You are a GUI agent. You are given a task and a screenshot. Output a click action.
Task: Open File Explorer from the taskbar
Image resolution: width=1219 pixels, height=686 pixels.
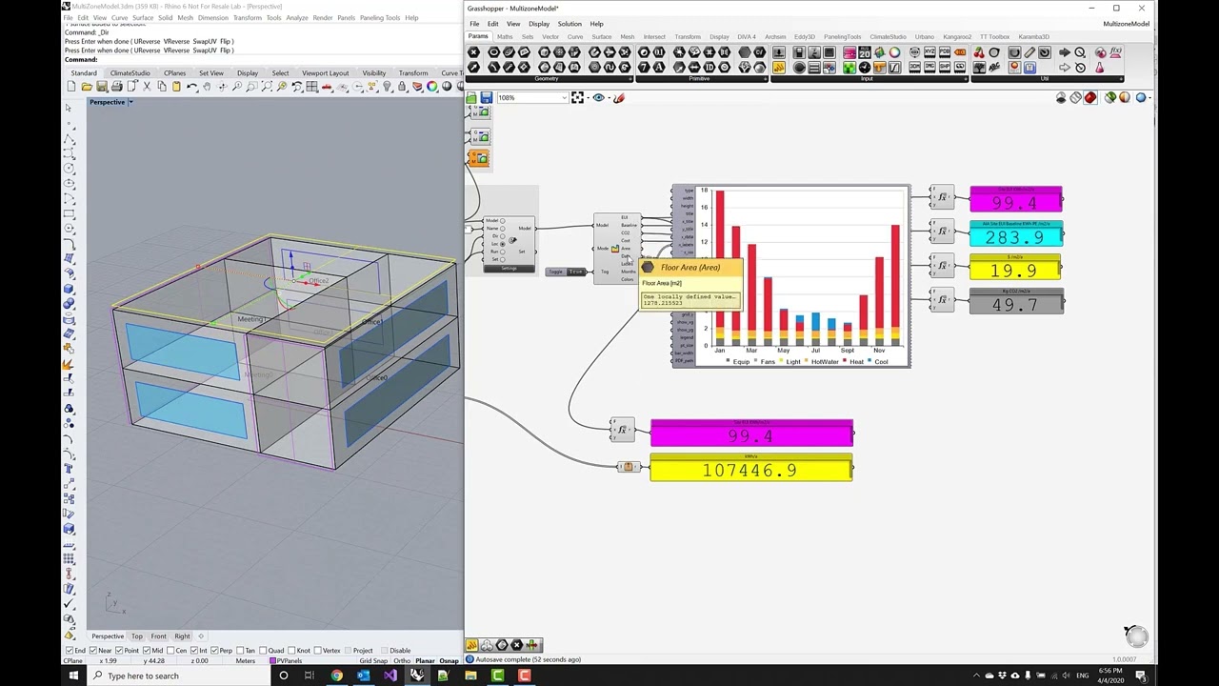[x=470, y=676]
